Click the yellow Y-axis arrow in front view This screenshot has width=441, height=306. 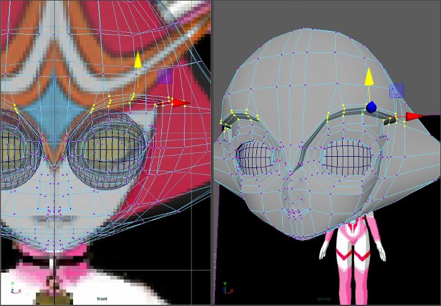click(137, 60)
